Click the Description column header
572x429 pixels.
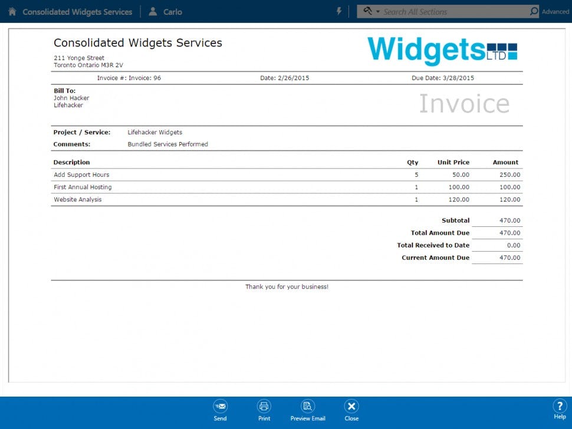(x=71, y=162)
